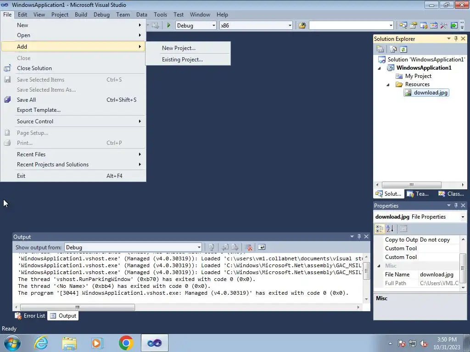The width and height of the screenshot is (470, 352).
Task: Open the Open submenu in File menu
Action: [x=73, y=35]
